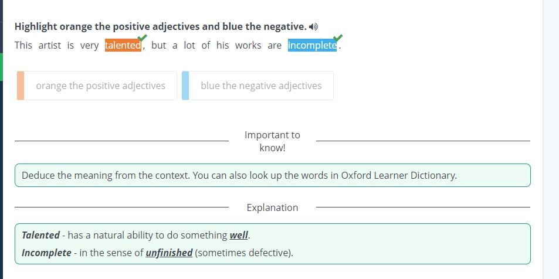Image resolution: width=559 pixels, height=279 pixels.
Task: Click the orange-highlighted word "talented"
Action: (123, 45)
